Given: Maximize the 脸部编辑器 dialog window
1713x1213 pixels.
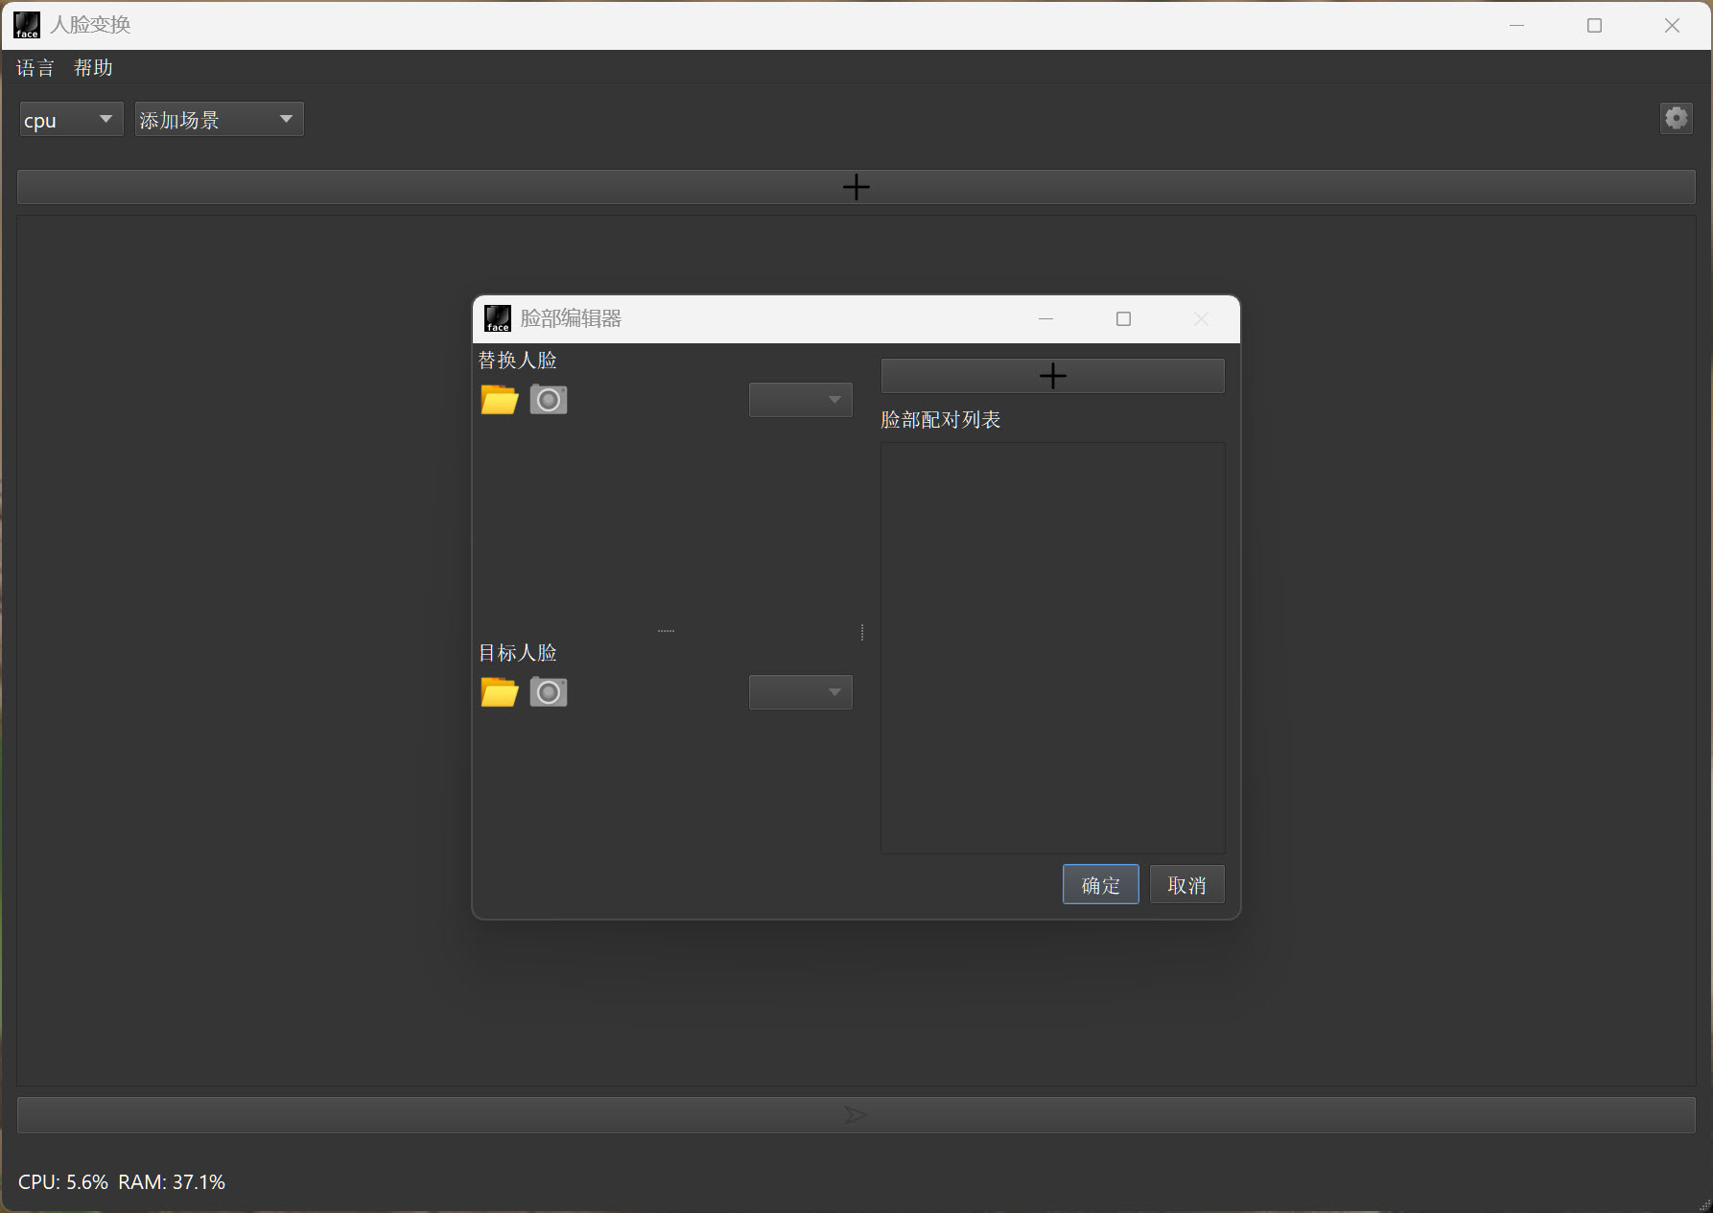Looking at the screenshot, I should click(x=1123, y=319).
